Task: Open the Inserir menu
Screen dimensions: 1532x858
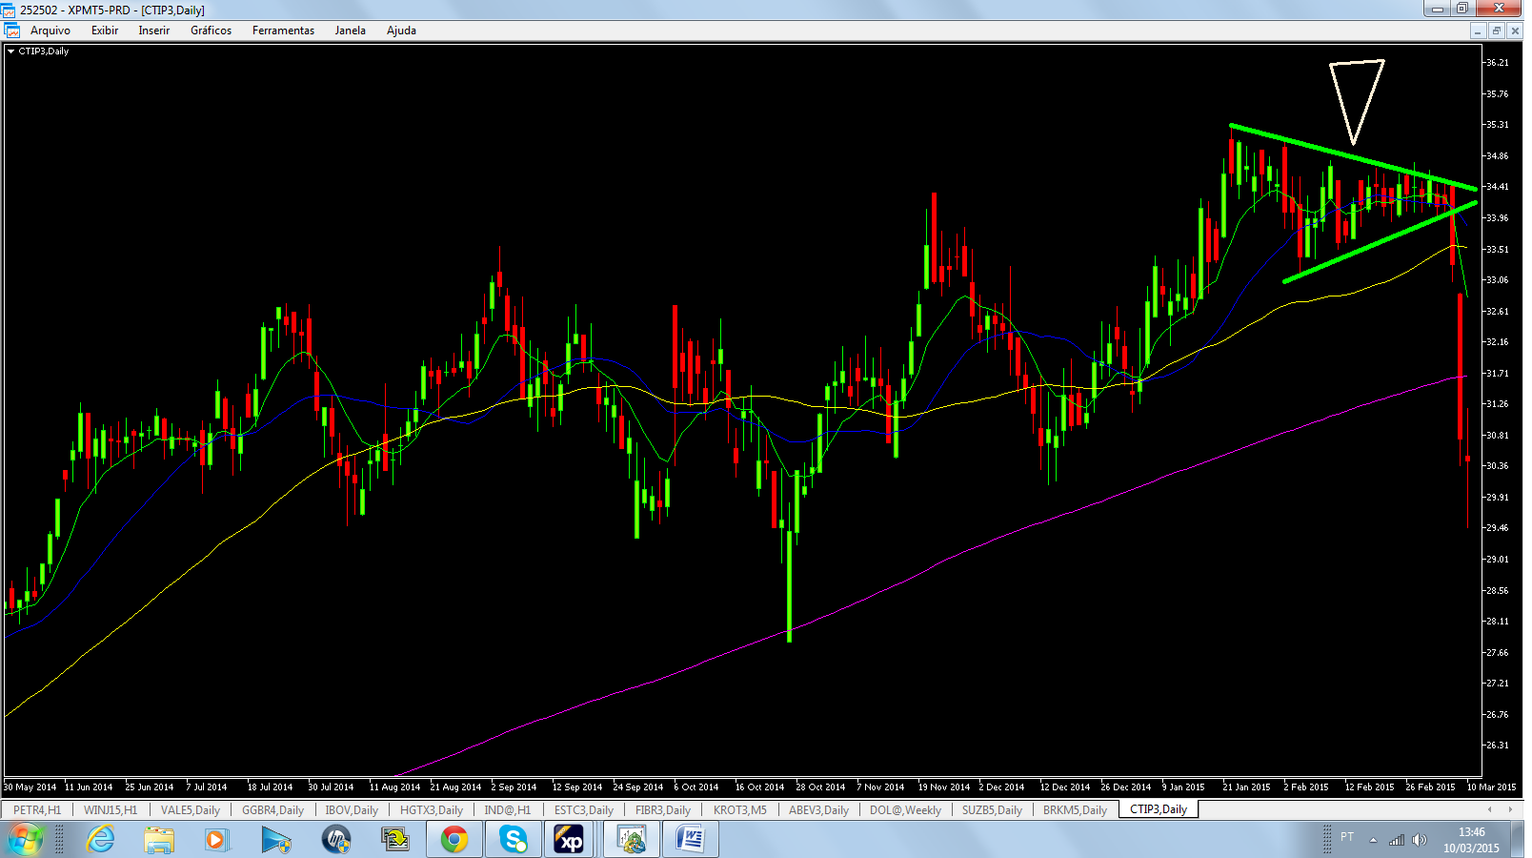Action: click(153, 31)
